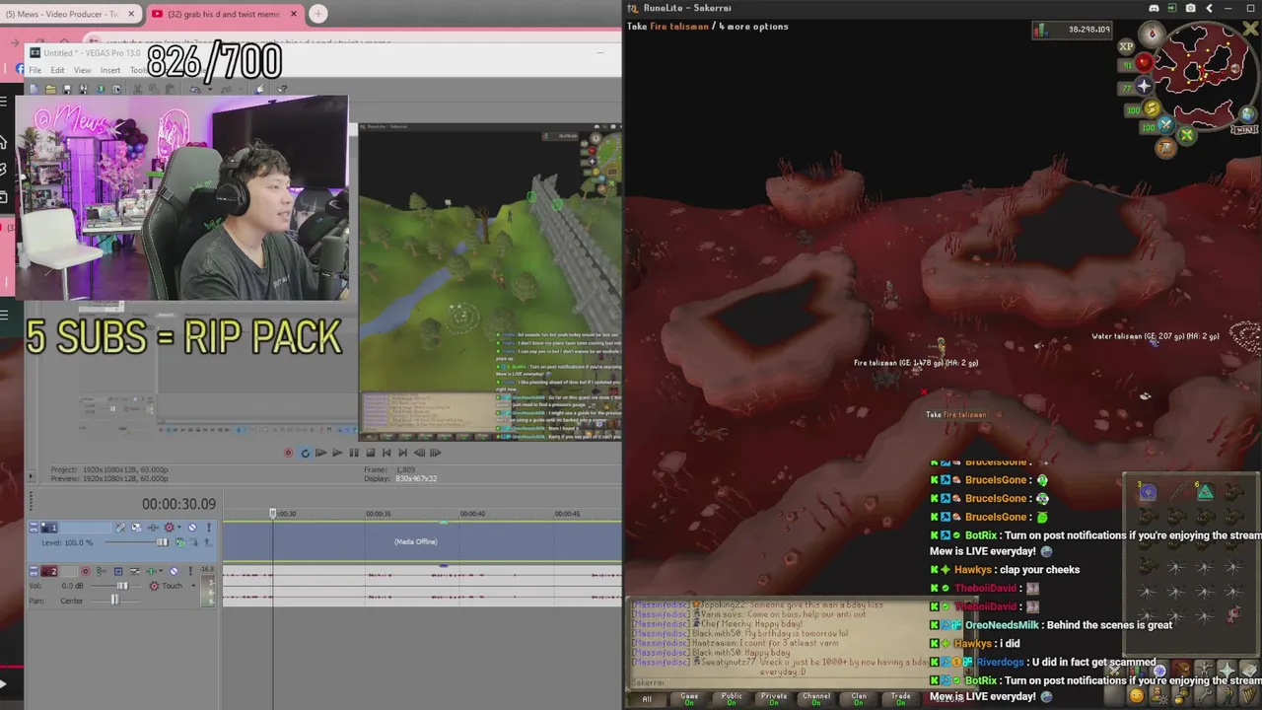Select the All chat tab
Screen dimensions: 1262x710
point(647,699)
